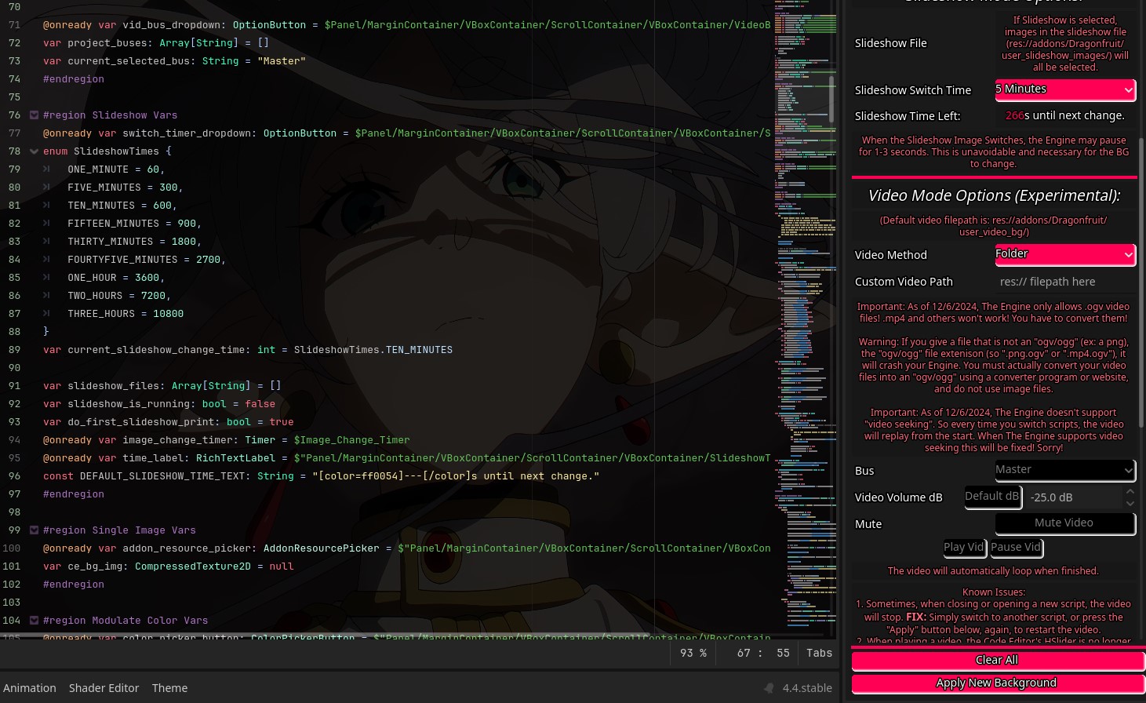This screenshot has height=703, width=1146.
Task: Toggle the Mute Video button
Action: coord(1064,523)
